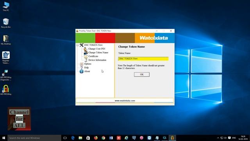Open the WD PROXKey desktop lock icon
The height and width of the screenshot is (141, 250).
coord(6,90)
